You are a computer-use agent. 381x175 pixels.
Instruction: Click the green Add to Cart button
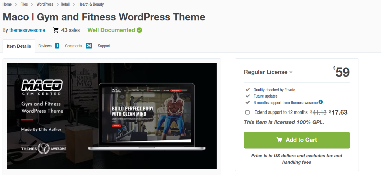click(x=297, y=140)
